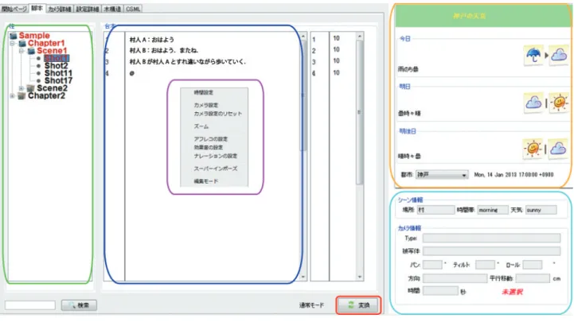Click the Scene2 folder icon
The image size is (574, 322).
pyautogui.click(x=31, y=88)
